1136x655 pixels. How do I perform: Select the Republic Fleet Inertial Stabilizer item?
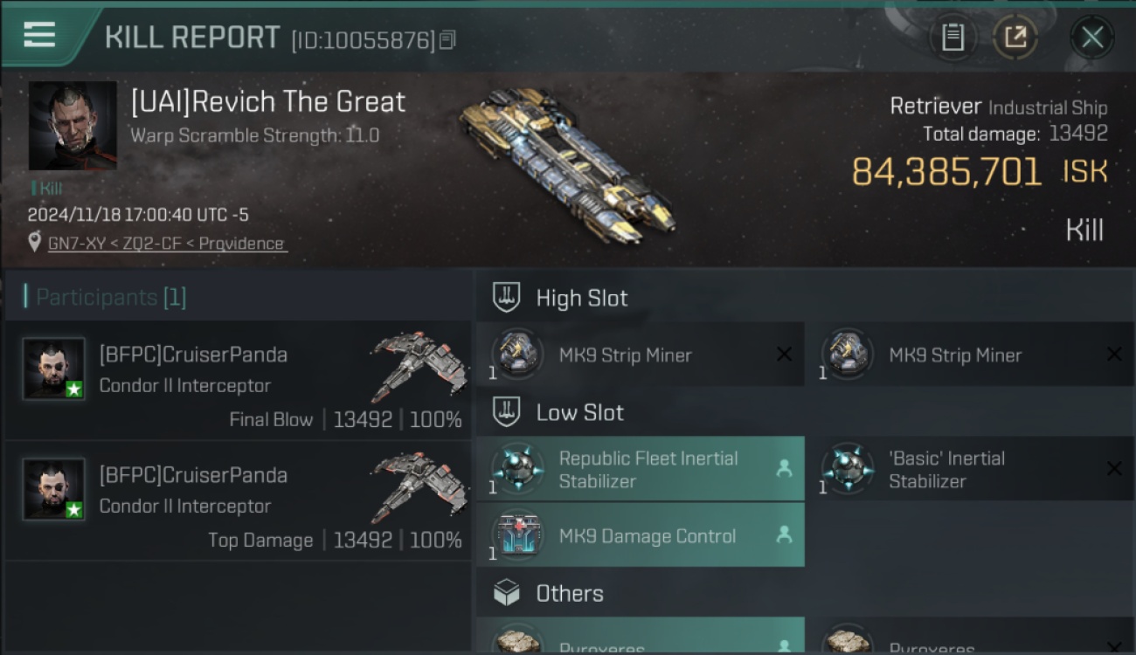(640, 469)
